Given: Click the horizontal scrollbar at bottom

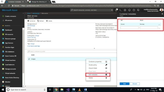Looking at the screenshot, I should click(105, 86).
